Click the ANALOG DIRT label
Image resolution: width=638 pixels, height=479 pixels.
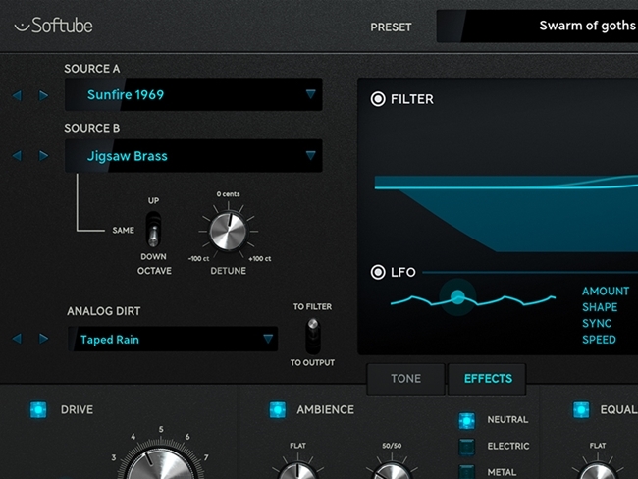104,311
